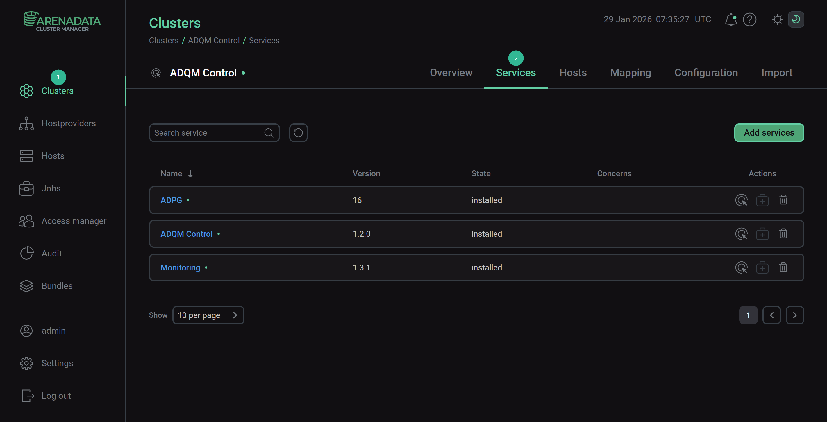
Task: Open Bundles from the sidebar icon
Action: 26,286
